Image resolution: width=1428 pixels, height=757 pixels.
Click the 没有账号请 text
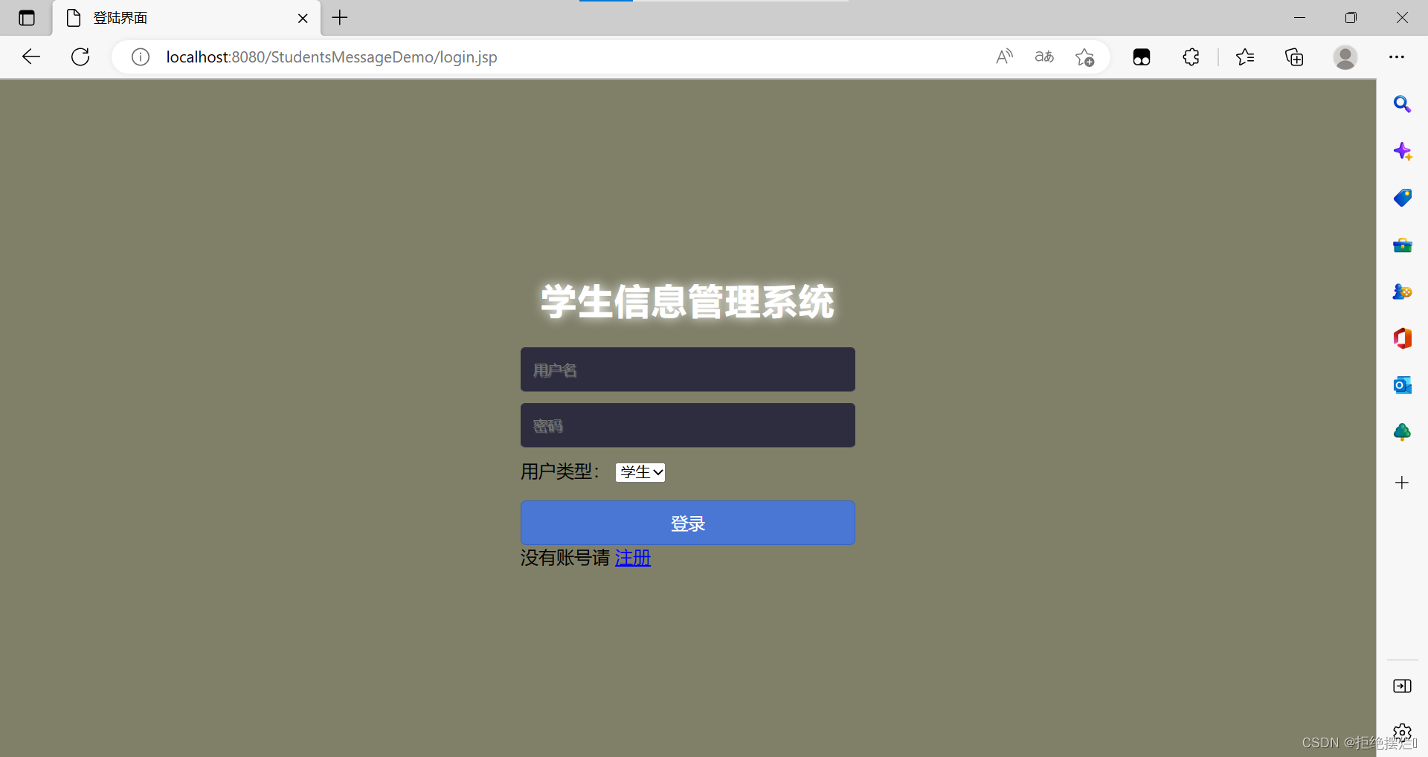click(565, 558)
